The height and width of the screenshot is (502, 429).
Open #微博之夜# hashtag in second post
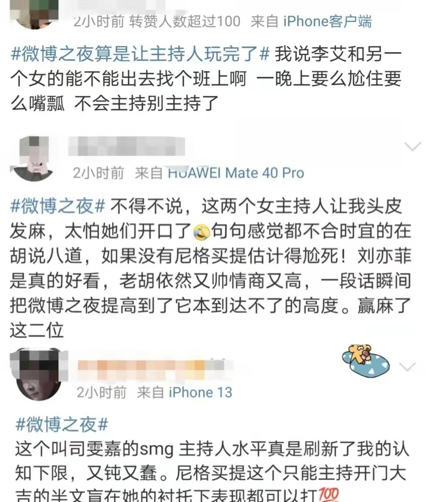click(x=58, y=206)
